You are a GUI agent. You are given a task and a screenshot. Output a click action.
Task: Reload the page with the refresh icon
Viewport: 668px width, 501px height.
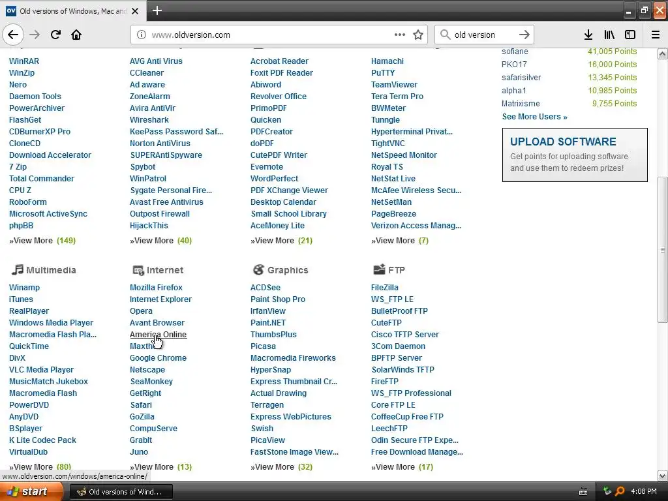(x=55, y=35)
